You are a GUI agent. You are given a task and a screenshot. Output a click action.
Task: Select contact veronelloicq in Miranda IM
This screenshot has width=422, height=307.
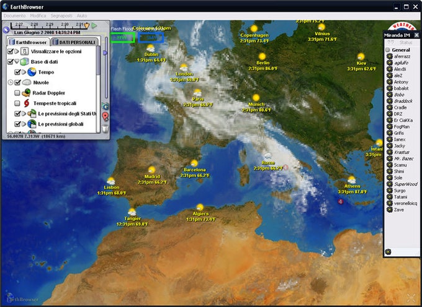pyautogui.click(x=406, y=204)
